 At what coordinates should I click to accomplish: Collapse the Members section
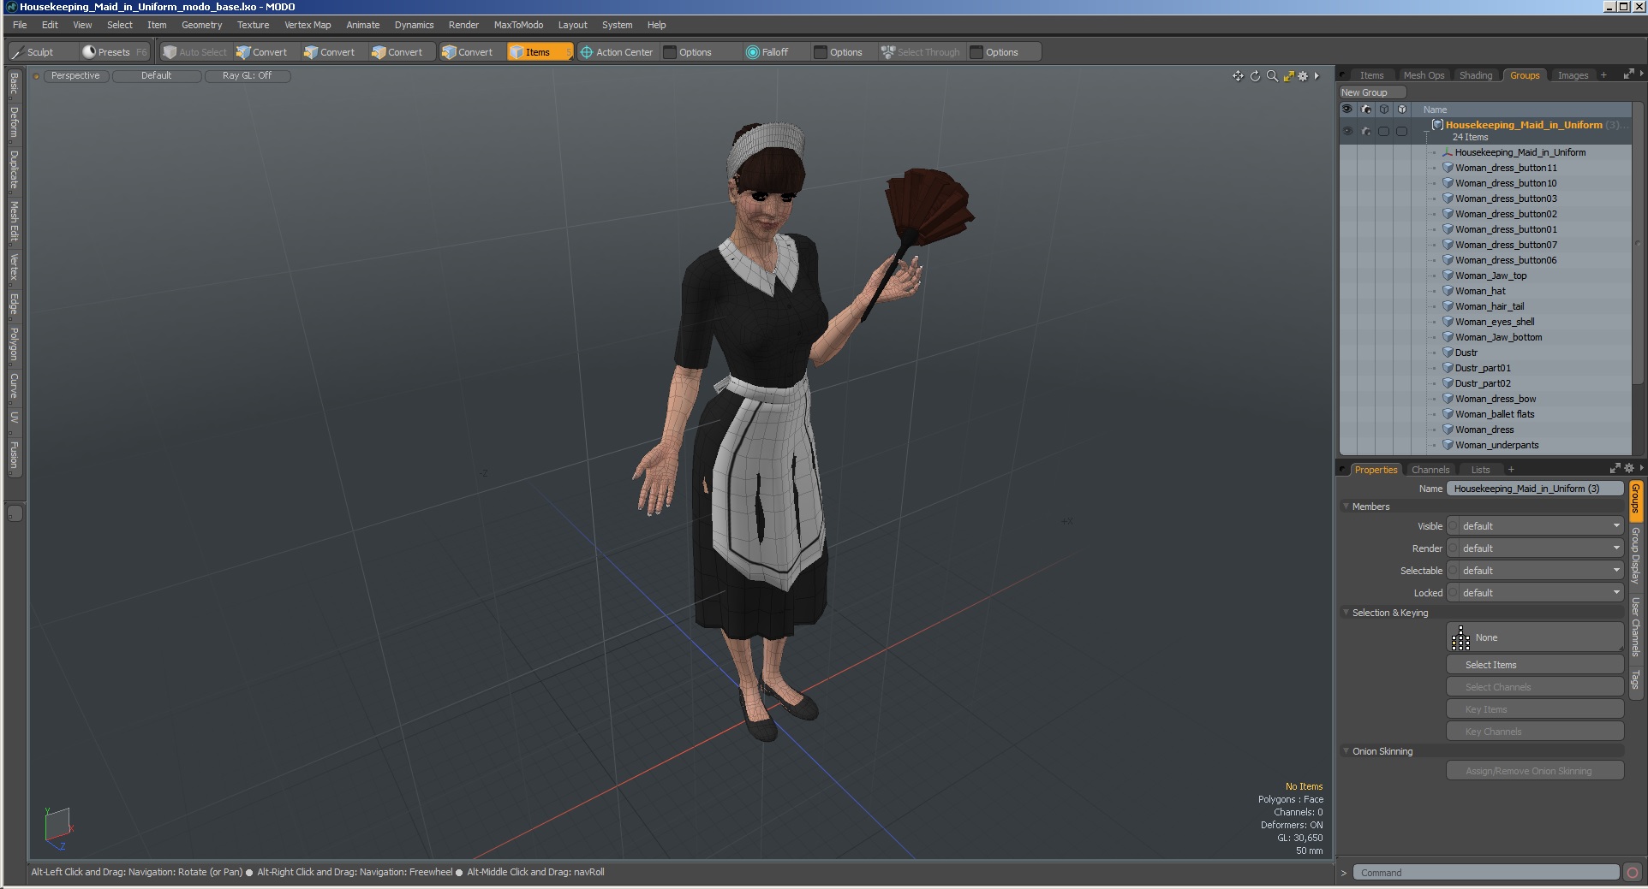pyautogui.click(x=1346, y=507)
